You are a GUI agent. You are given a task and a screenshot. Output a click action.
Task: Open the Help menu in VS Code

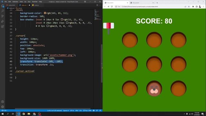tap(40, 2)
